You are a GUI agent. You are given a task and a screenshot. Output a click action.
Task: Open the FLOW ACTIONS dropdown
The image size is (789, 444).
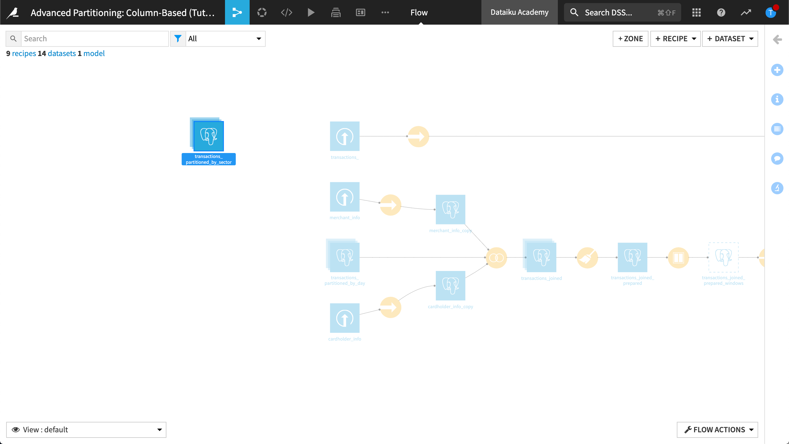[x=717, y=430]
